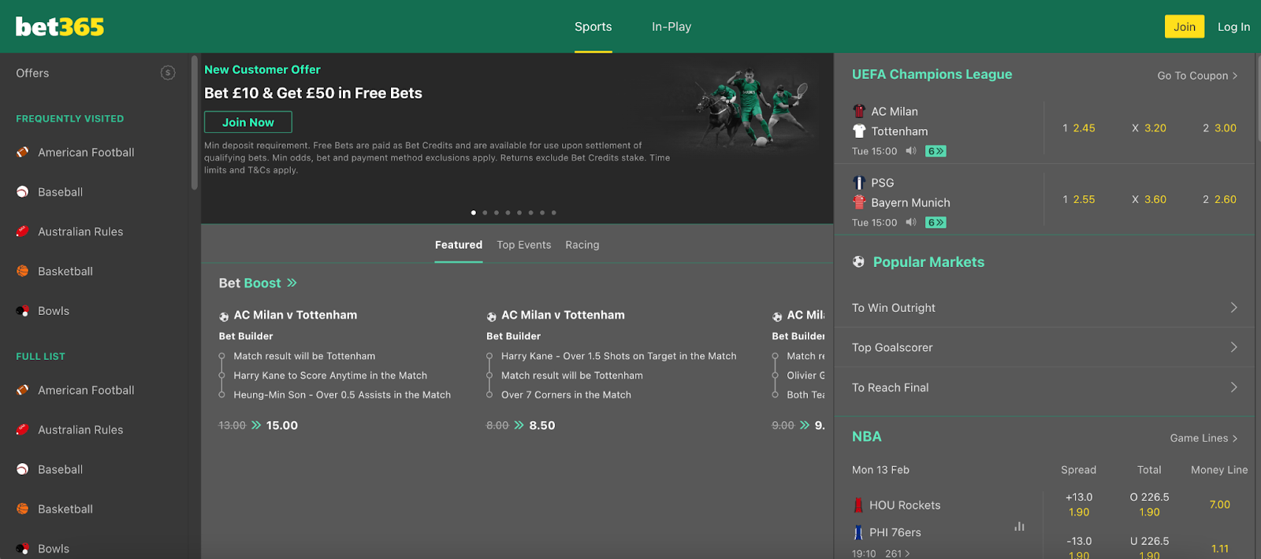1261x559 pixels.
Task: Click the Join Now offer button
Action: 248,122
